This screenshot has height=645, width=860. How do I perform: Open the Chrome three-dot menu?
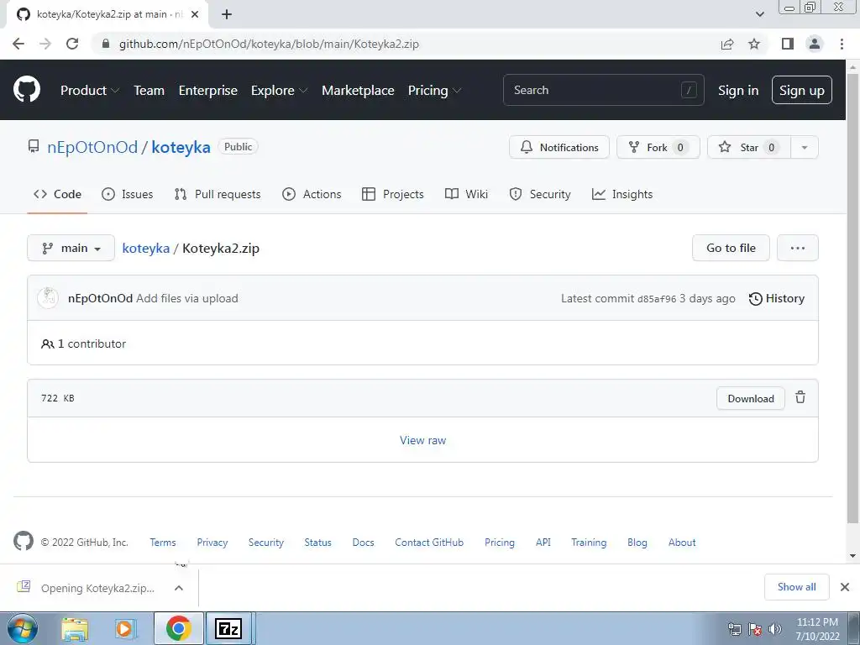point(842,44)
